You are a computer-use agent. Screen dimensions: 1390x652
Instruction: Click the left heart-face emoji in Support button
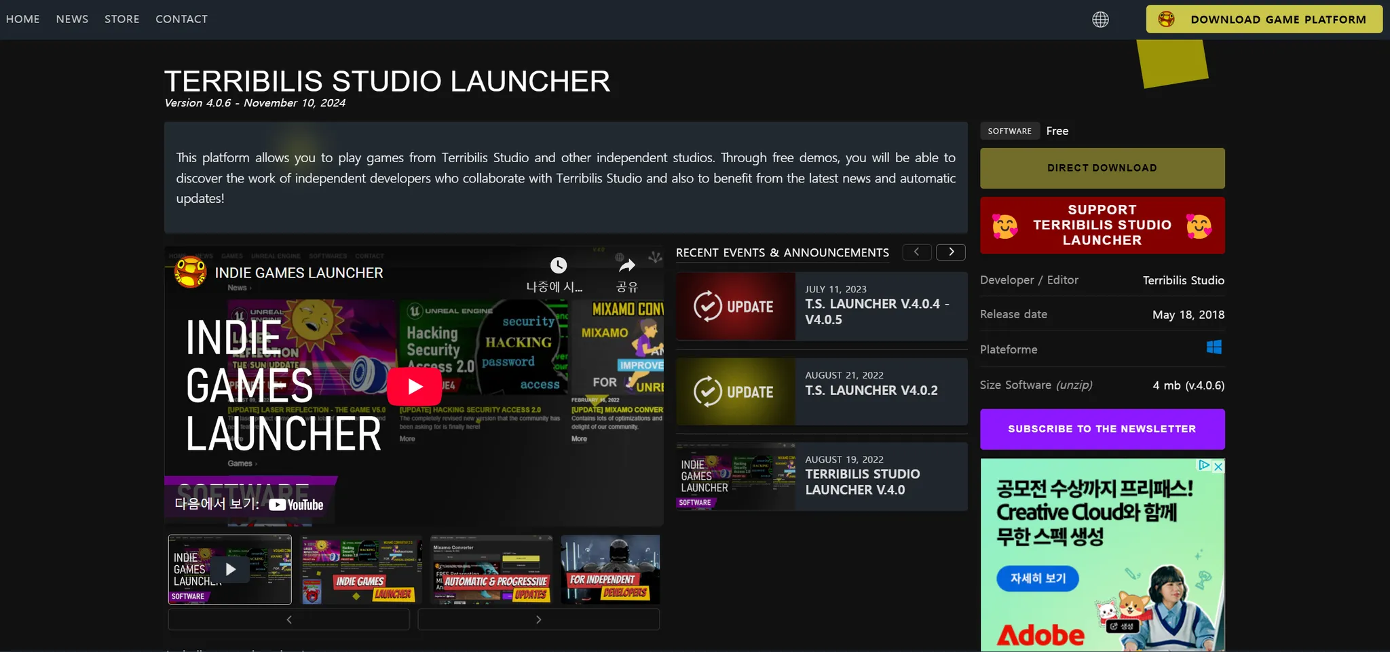click(x=1004, y=226)
